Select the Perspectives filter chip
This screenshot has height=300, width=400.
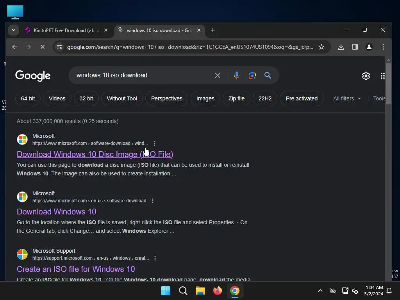[166, 98]
